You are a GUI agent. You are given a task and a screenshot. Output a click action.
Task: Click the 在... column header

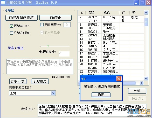pyautogui.click(x=125, y=13)
